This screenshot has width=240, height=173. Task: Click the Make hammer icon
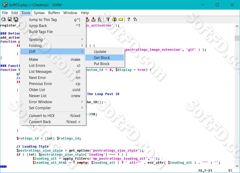(x=108, y=19)
